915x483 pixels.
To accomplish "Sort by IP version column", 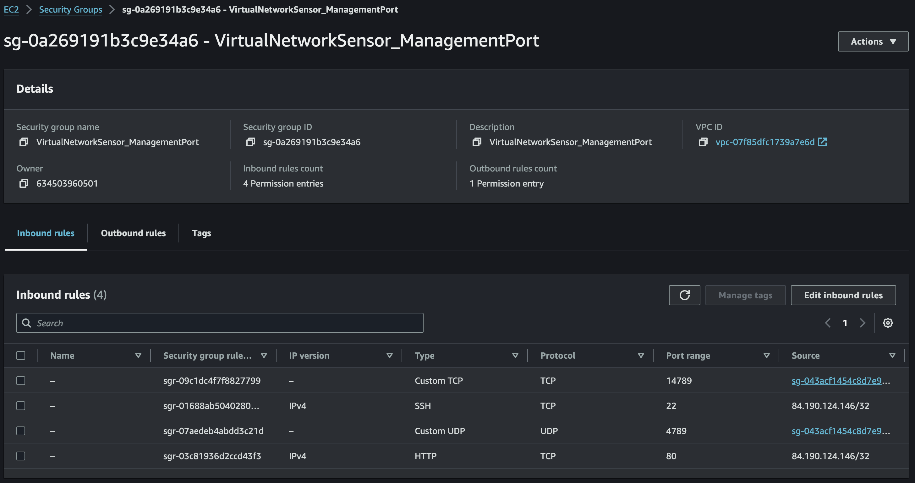I will [389, 355].
